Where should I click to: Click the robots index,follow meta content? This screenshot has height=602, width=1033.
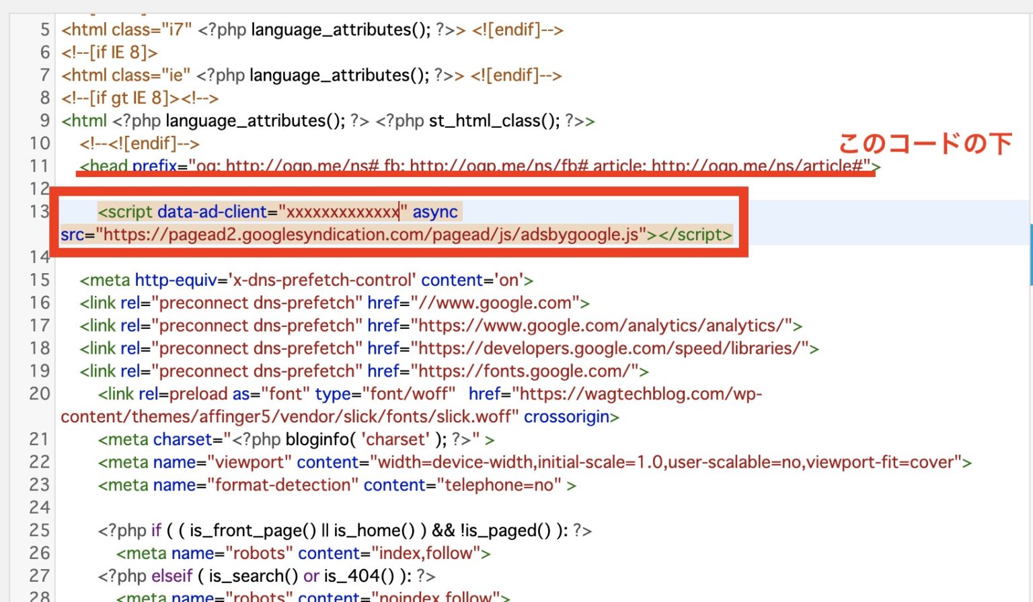tap(424, 553)
